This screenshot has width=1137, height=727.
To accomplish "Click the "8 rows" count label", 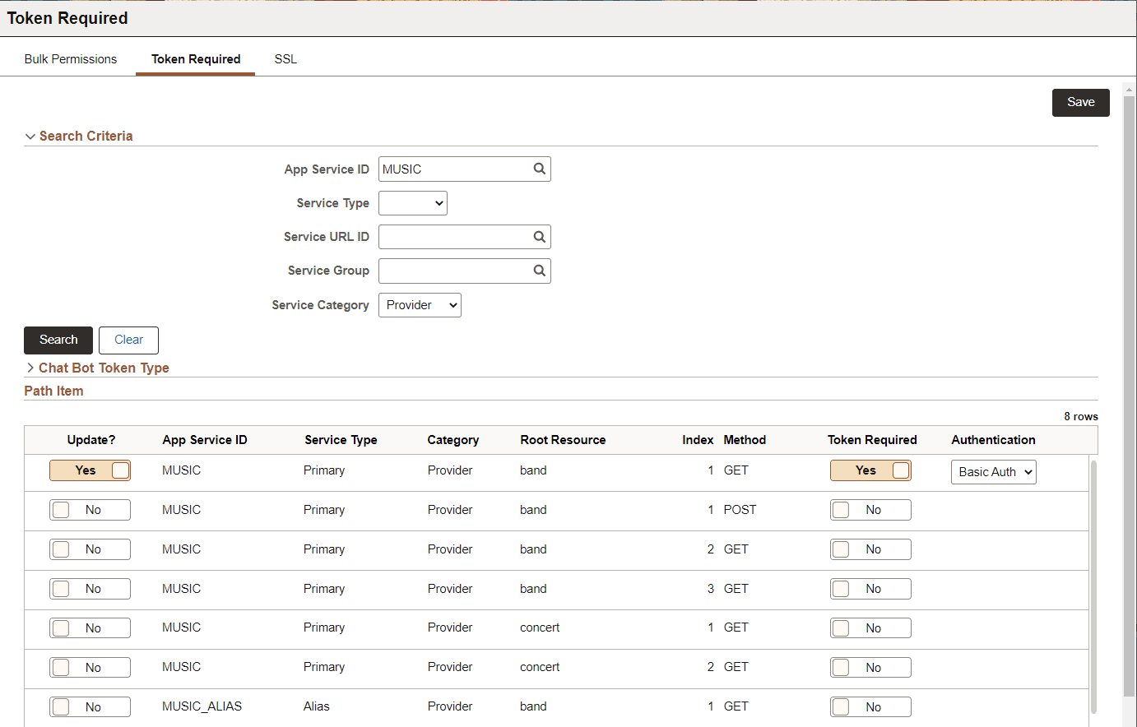I will pos(1081,416).
